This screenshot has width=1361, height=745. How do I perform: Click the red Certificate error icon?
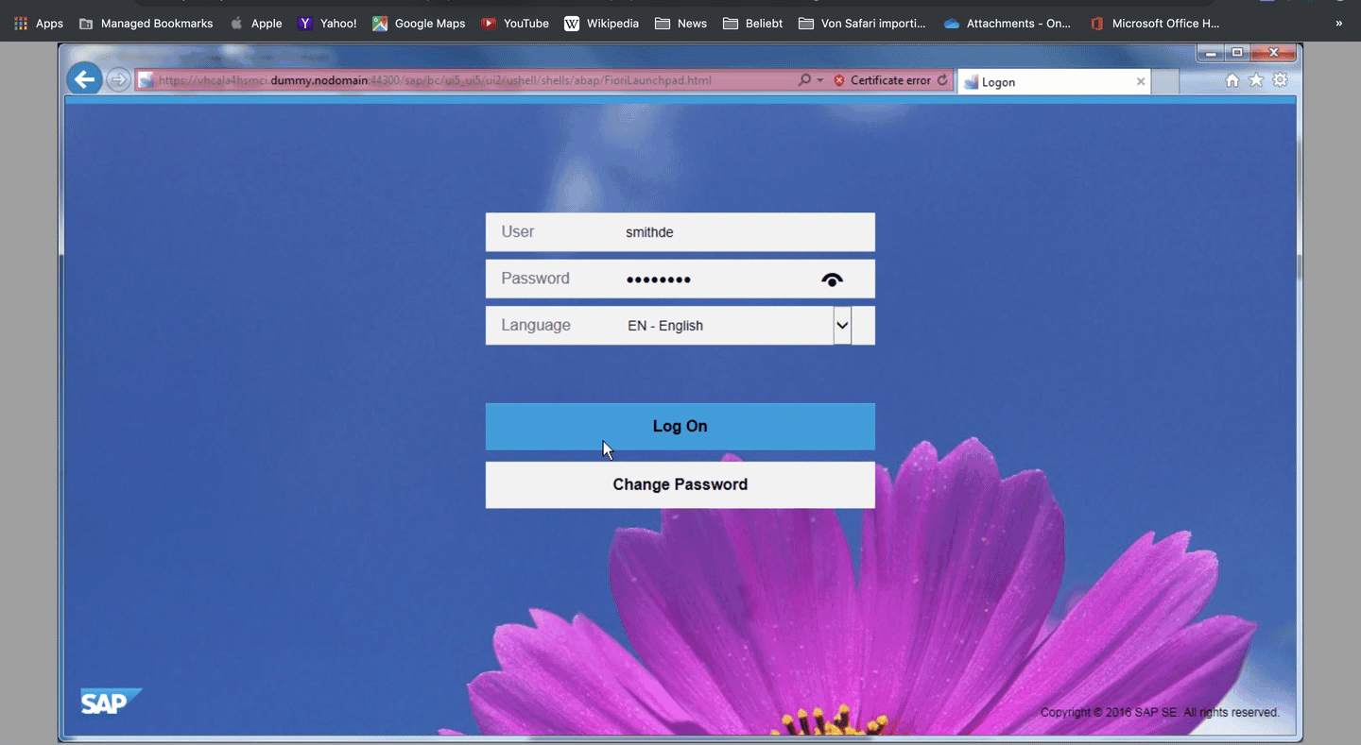tap(839, 80)
